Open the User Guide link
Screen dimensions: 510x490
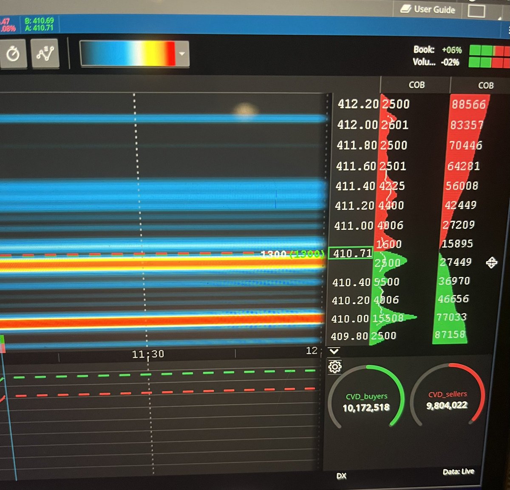[x=428, y=9]
